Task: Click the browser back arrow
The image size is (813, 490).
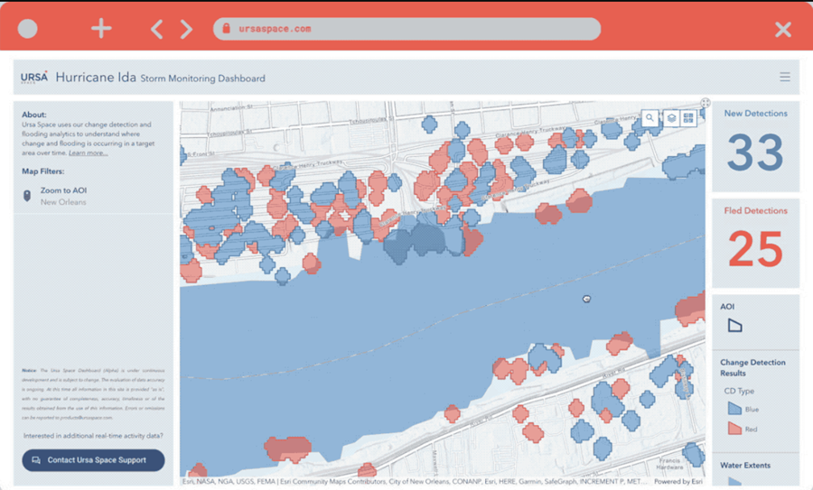Action: point(156,29)
